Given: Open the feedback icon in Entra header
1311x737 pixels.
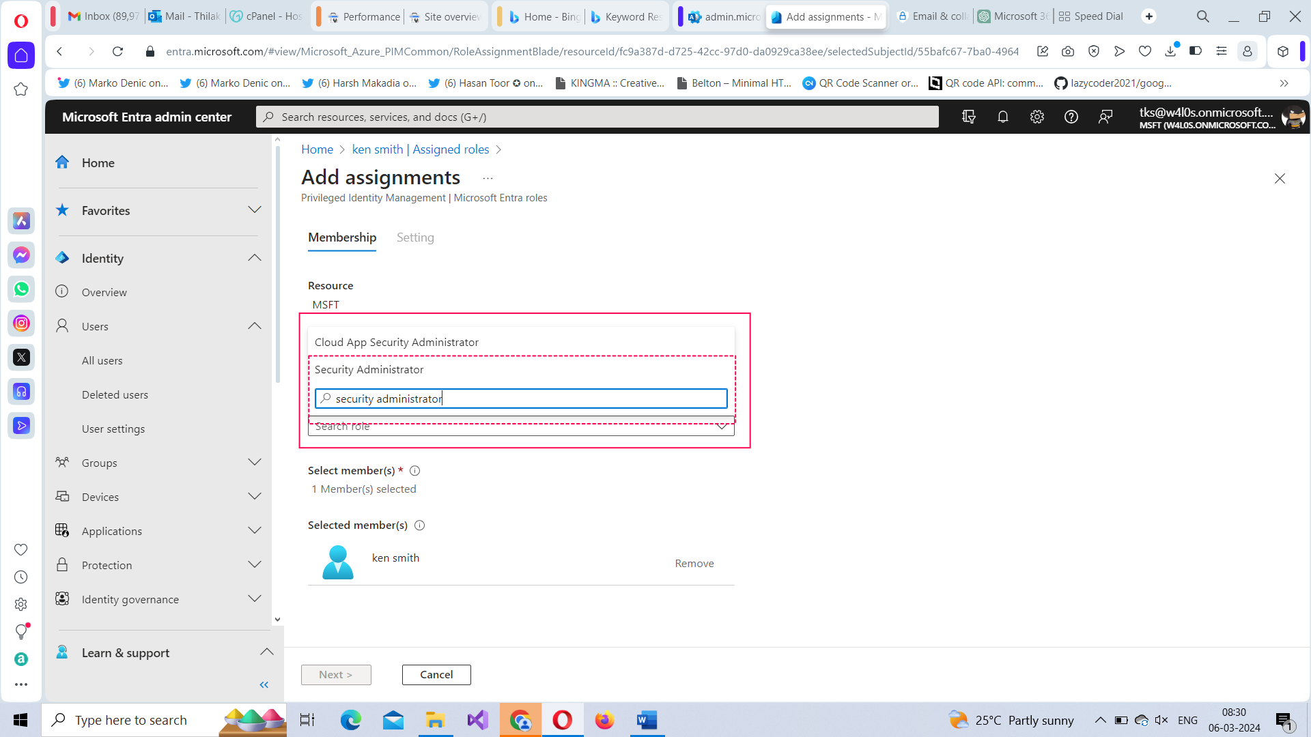Looking at the screenshot, I should pyautogui.click(x=1105, y=117).
